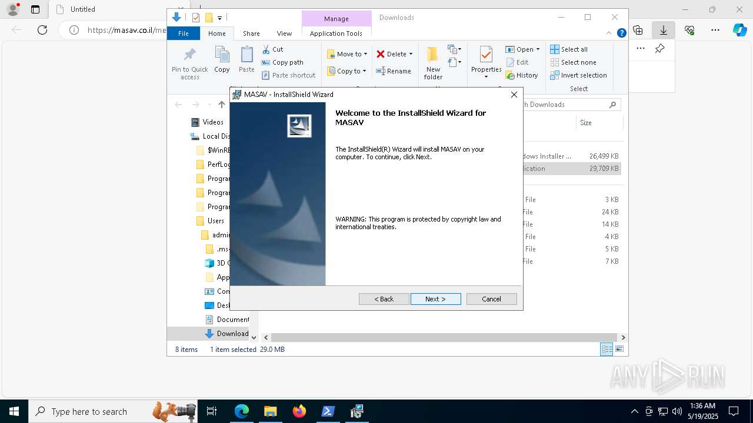Viewport: 753px width, 423px height.
Task: Click the History command
Action: 522,75
